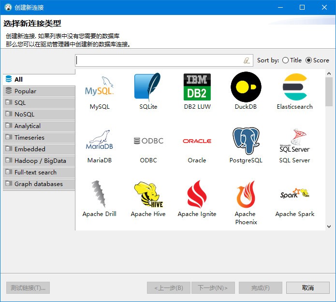Open the NoSQL category
The width and height of the screenshot is (336, 302).
(39, 115)
